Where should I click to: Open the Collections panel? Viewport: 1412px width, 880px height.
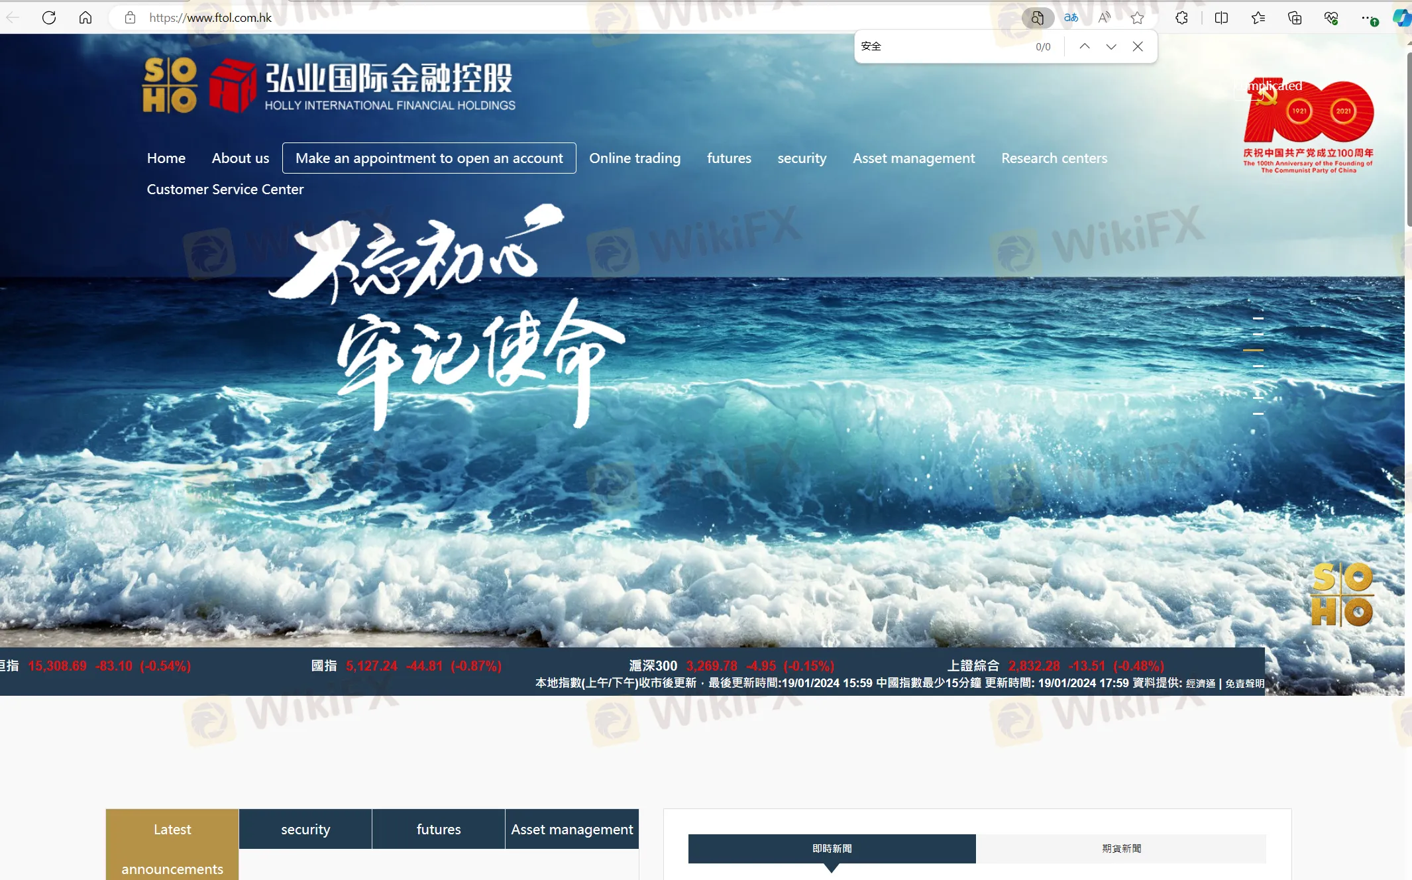tap(1294, 17)
